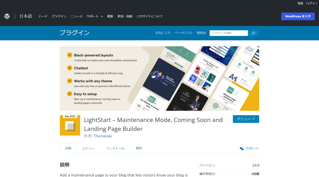Open the テーマ menu item
The image size is (319, 177).
pyautogui.click(x=43, y=16)
